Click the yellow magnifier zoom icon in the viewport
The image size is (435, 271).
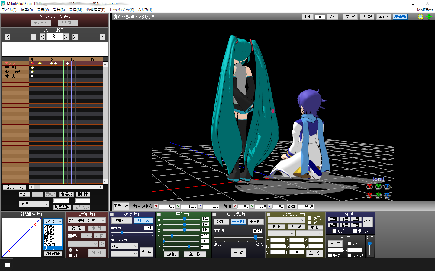[x=420, y=17]
